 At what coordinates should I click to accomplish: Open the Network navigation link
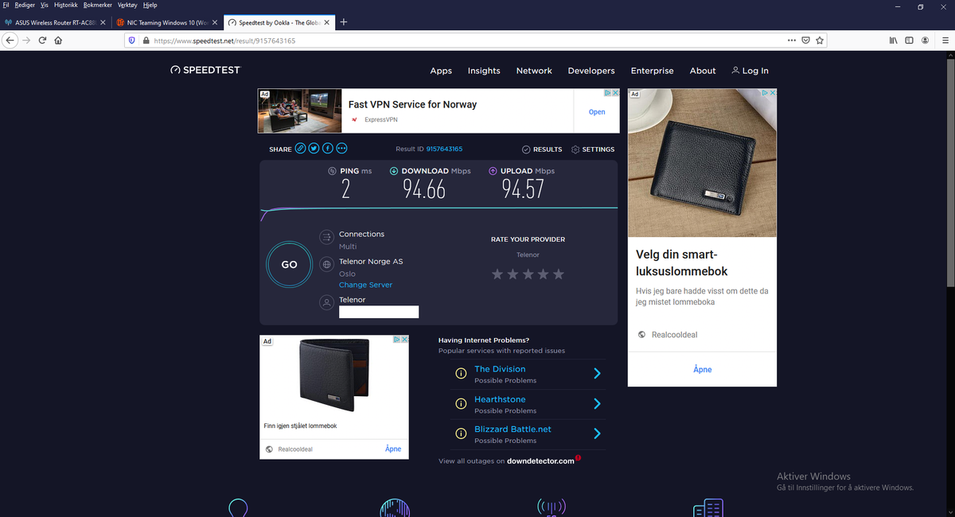pos(534,71)
